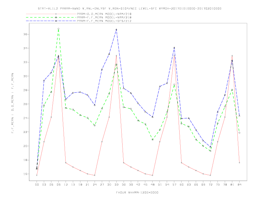The width and height of the screenshot is (261, 201).
Task: Click the y-axis tick label 22
Action: pyautogui.click(x=25, y=132)
